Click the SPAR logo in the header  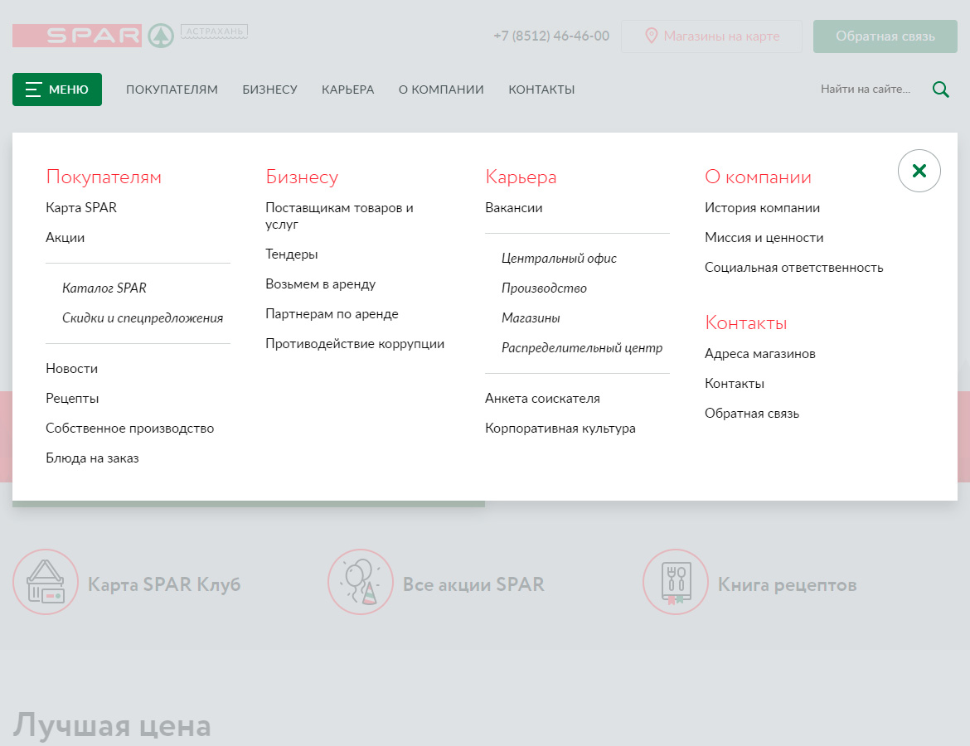(x=93, y=36)
